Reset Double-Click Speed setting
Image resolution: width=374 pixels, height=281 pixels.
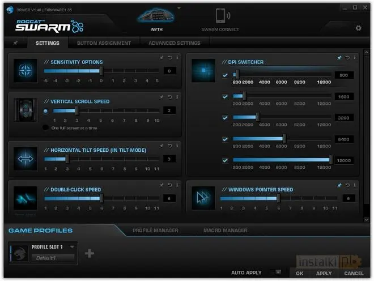pyautogui.click(x=169, y=185)
